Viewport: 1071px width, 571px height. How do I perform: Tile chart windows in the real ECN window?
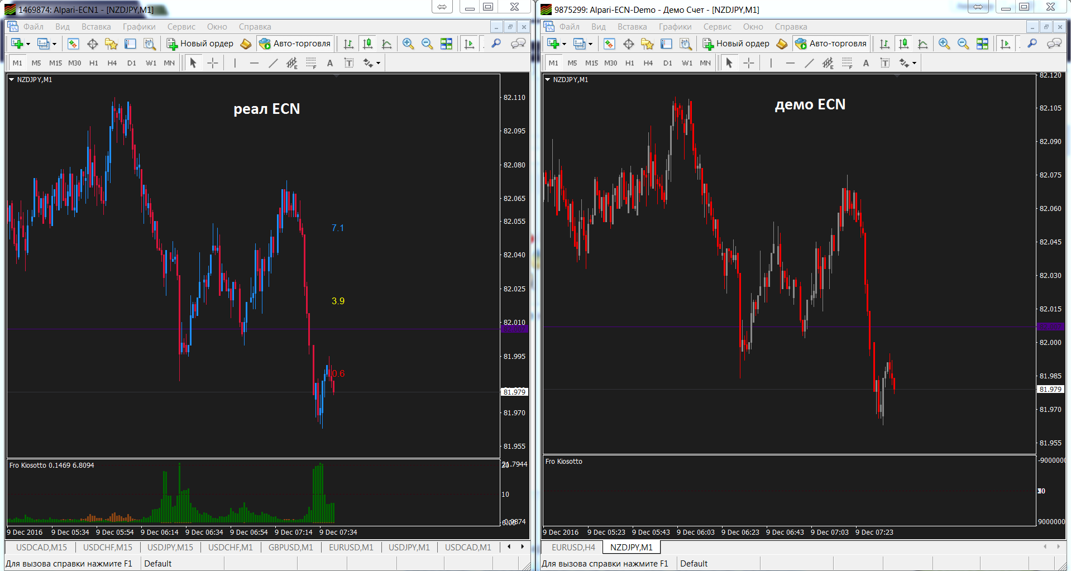446,44
